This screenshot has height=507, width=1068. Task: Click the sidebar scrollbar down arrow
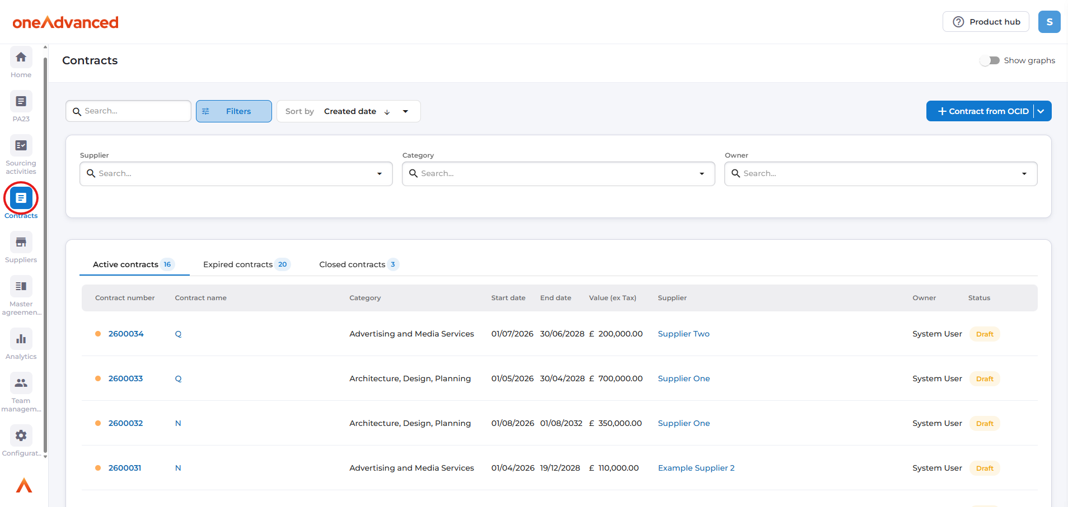(x=45, y=457)
